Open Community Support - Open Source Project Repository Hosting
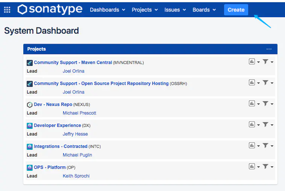The image size is (285, 191). 101,84
